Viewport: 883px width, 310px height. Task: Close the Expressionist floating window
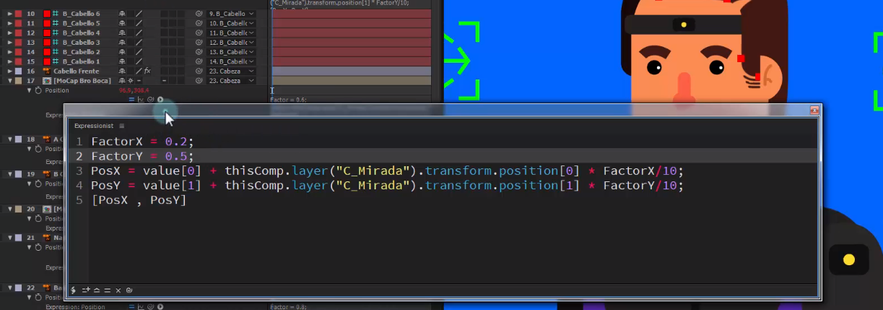(x=814, y=111)
